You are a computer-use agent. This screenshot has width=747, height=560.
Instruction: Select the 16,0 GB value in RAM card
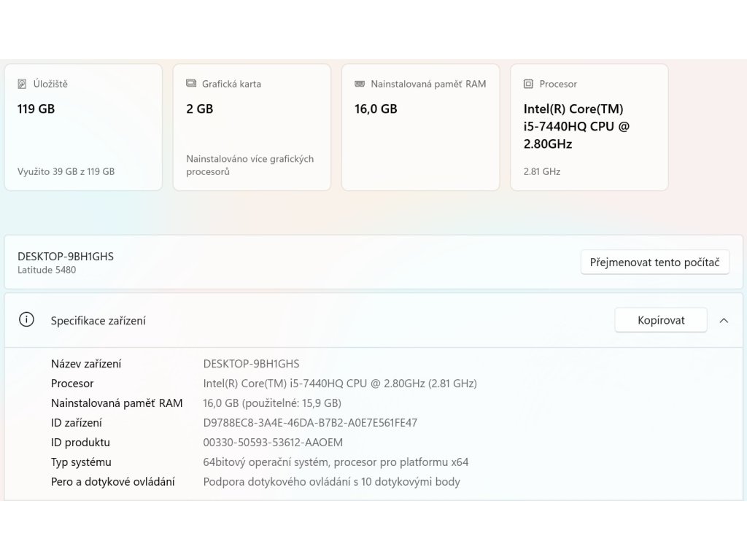point(376,109)
